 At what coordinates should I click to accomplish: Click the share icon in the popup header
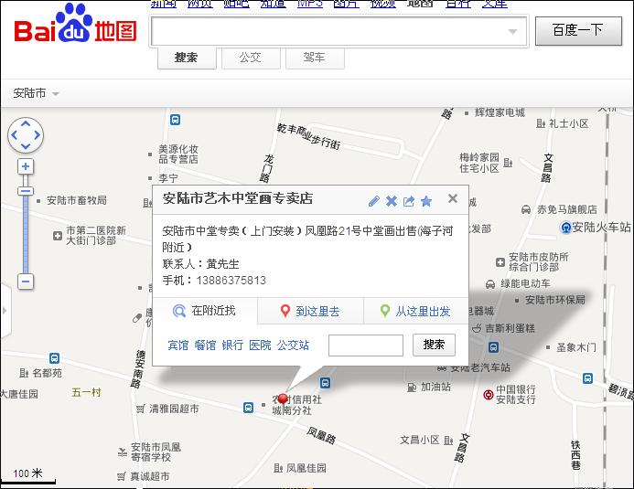pyautogui.click(x=409, y=201)
